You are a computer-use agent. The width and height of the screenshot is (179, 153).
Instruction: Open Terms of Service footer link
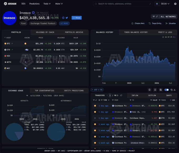[x=119, y=151]
